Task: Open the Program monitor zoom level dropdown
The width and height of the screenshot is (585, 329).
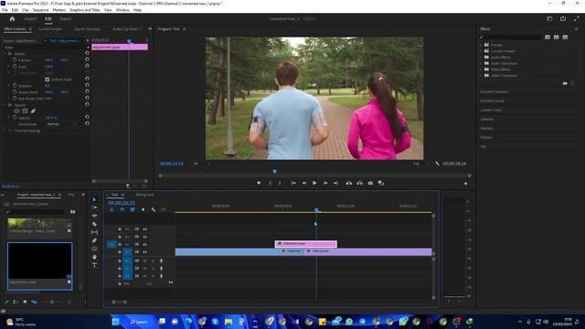Action: point(200,164)
